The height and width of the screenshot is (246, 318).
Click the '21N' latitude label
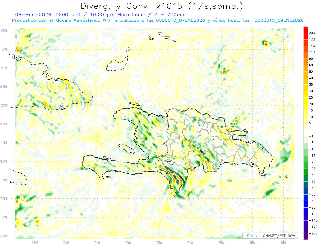[4, 68]
